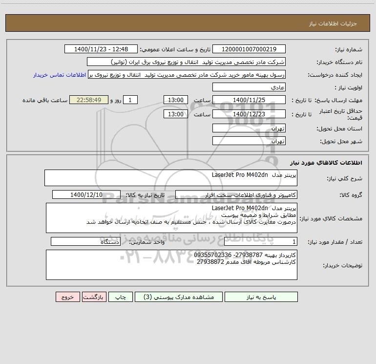Viewport: 376px width, 364px height.
Task: Click label 'نام دستگاه خریدار:'
Action: [x=339, y=63]
